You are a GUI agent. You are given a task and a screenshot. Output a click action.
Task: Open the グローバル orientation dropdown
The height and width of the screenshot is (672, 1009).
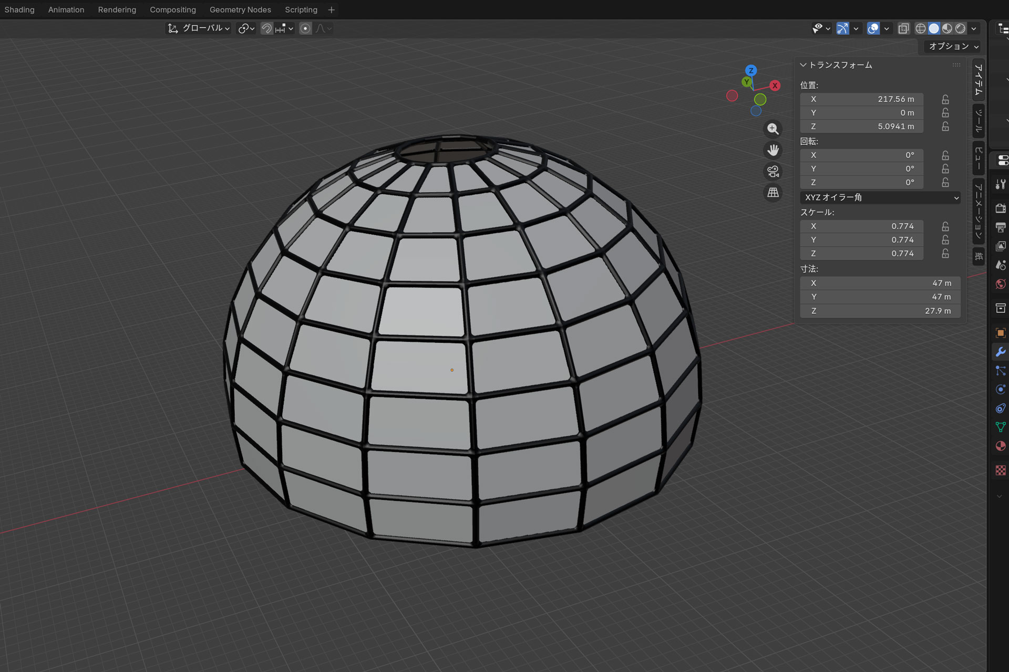199,28
